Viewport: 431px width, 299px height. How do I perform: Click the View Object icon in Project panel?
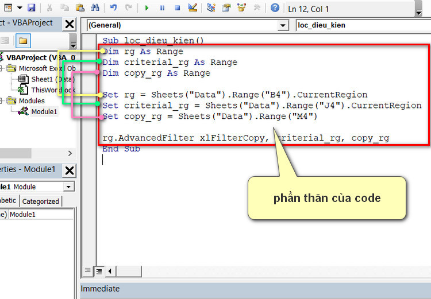click(x=5, y=41)
